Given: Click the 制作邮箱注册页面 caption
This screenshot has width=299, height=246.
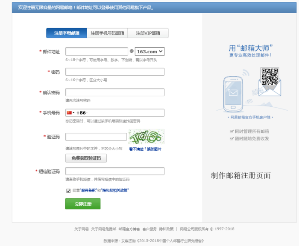Looking at the screenshot, I should [x=241, y=175].
